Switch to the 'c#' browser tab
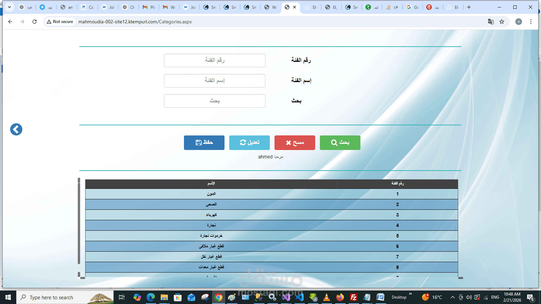Screen dimensions: 541x304 coord(392,7)
